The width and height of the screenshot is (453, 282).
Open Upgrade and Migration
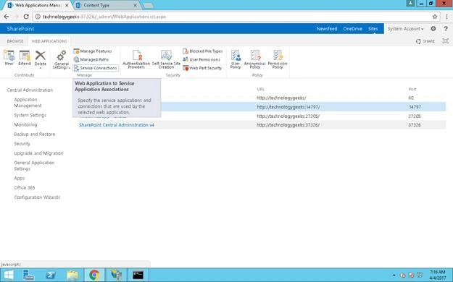pos(38,153)
